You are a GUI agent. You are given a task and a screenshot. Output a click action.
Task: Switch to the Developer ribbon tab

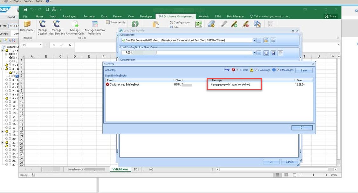tap(146, 16)
